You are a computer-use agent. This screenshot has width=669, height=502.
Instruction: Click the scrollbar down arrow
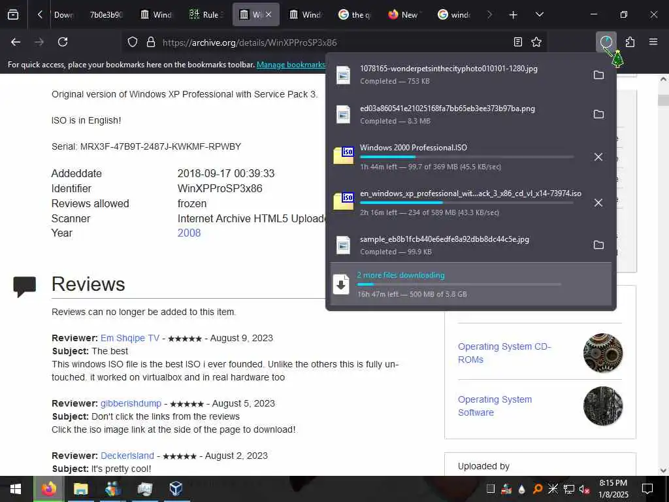tap(663, 471)
